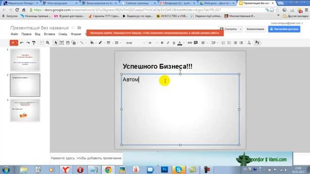The width and height of the screenshot is (310, 174).
Task: Select the line tool
Action: [x=82, y=43]
